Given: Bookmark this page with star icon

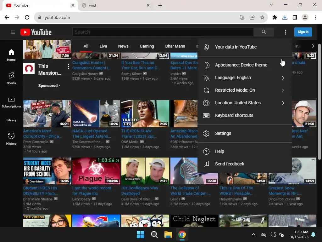Looking at the screenshot, I should tap(262, 18).
